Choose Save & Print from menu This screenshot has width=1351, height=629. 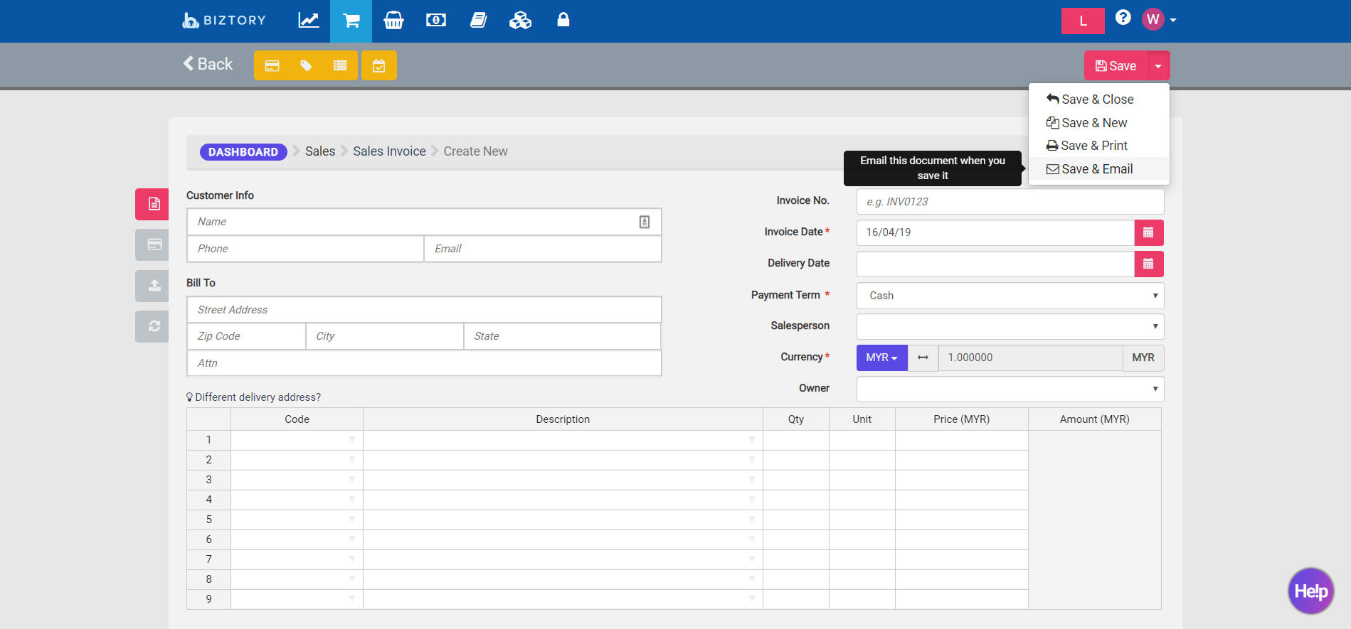pyautogui.click(x=1098, y=146)
